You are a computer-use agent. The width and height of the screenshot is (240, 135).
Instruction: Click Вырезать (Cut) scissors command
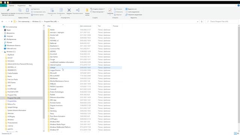(x=36, y=9)
